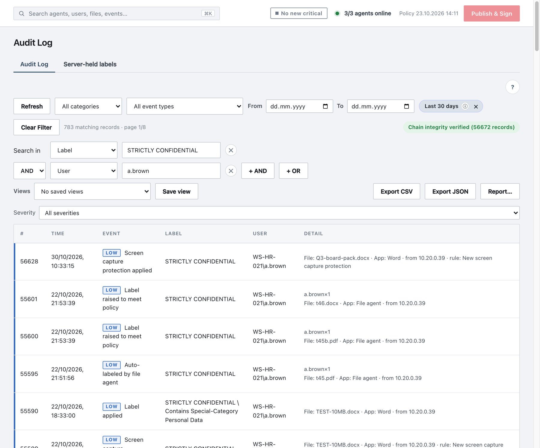The height and width of the screenshot is (448, 540).
Task: Click the search magnifier icon
Action: (x=22, y=13)
